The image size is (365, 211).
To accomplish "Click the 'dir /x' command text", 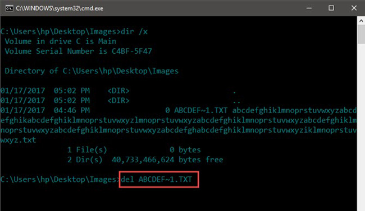I will coord(134,31).
